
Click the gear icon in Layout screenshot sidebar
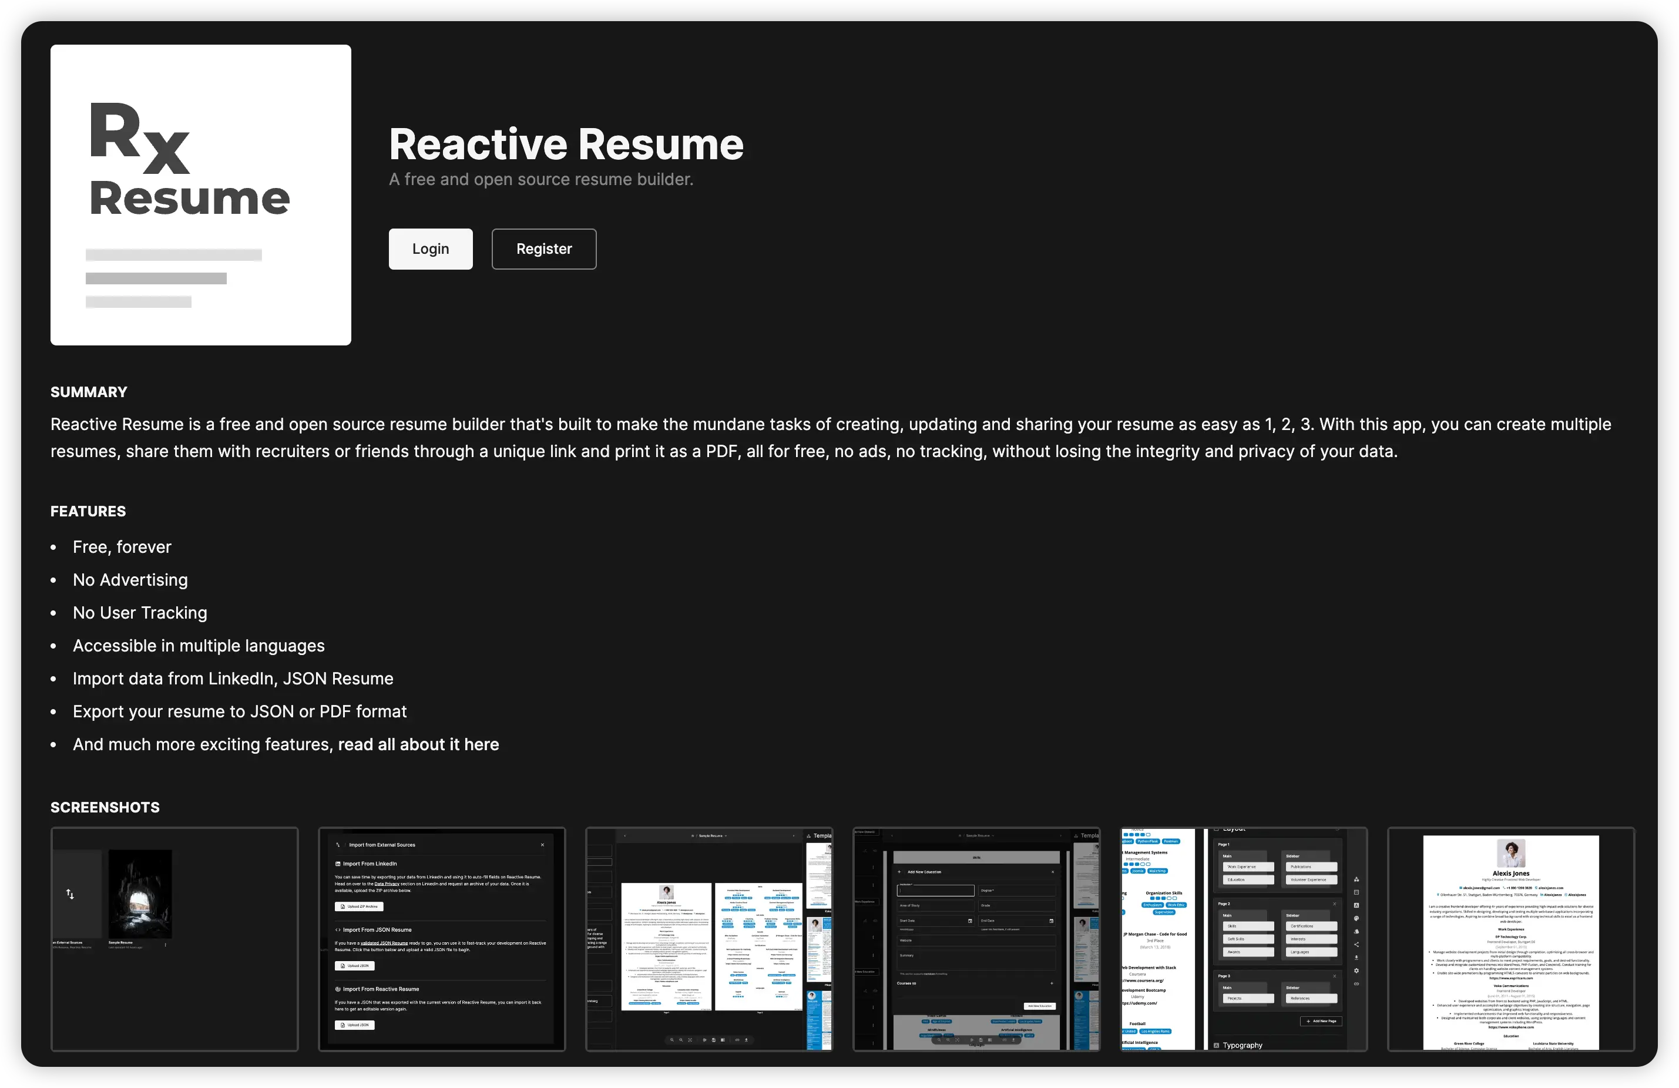point(1356,971)
